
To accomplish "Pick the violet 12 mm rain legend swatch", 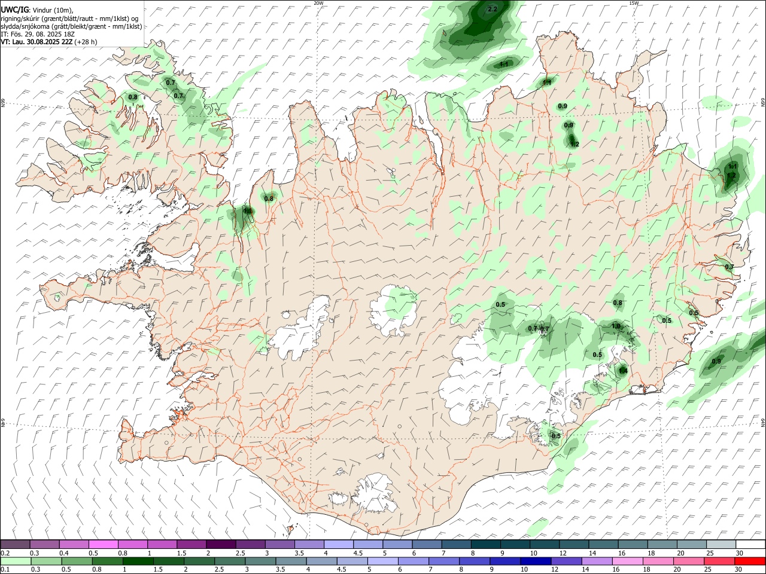I will [x=566, y=561].
